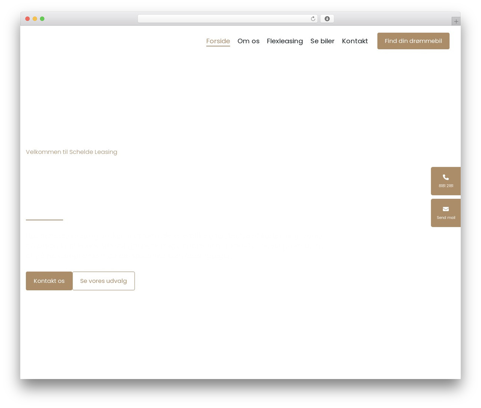The image size is (481, 408).
Task: Minimize the window with the yellow button
Action: tap(35, 19)
